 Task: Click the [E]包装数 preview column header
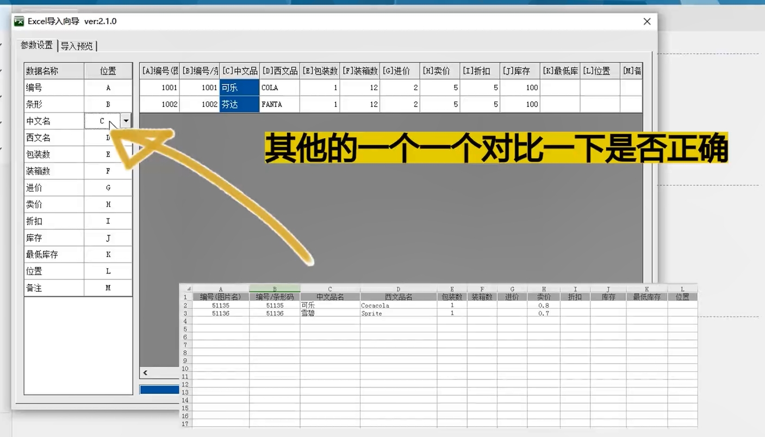click(x=320, y=71)
